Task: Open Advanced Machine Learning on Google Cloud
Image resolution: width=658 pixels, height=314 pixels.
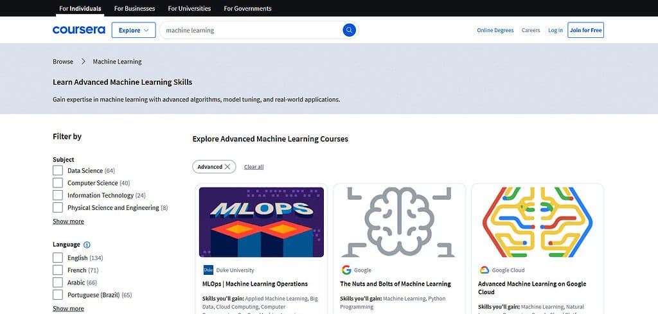Action: 532,288
